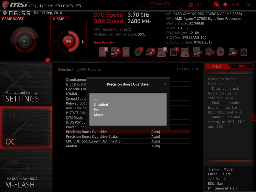256x192 pixels.
Task: Click the MSI dragon shield logo
Action: (5, 5)
